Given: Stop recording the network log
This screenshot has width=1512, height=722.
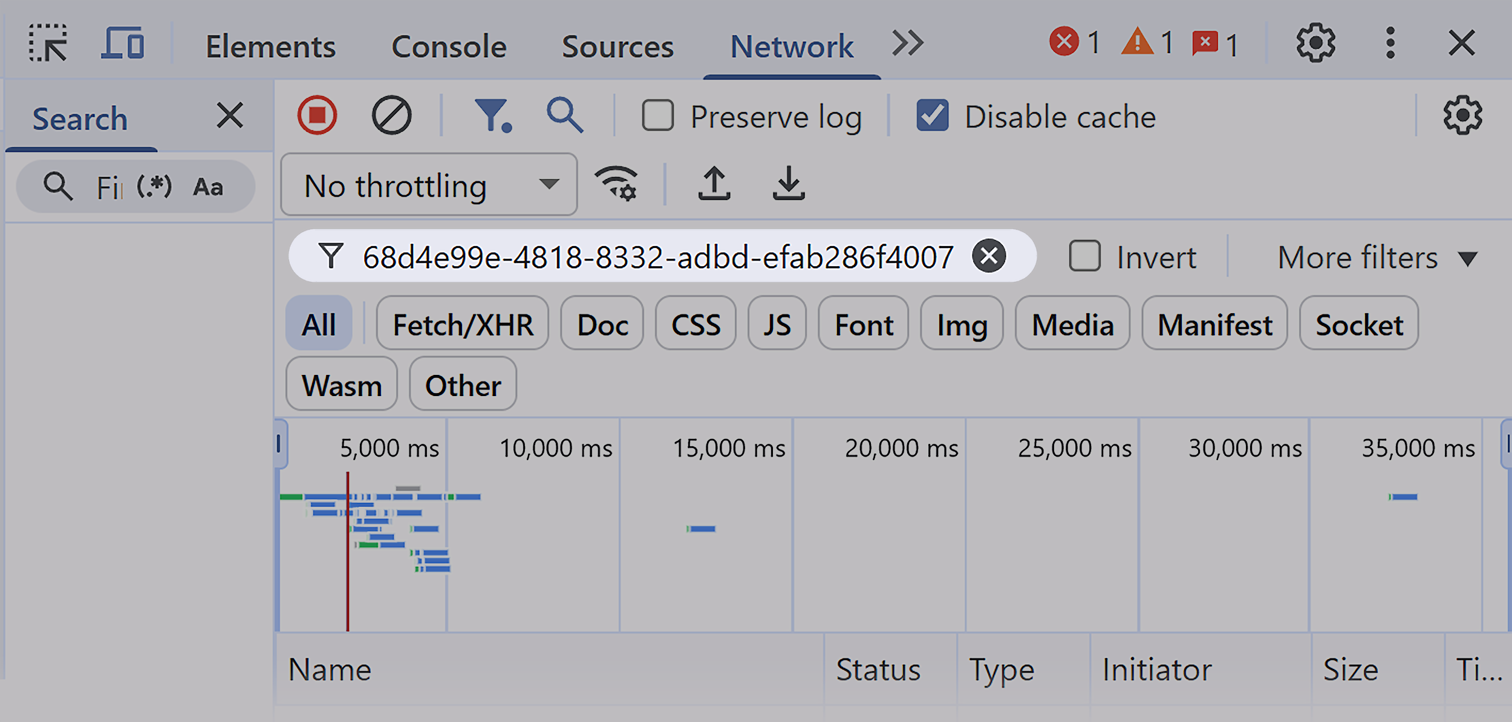Looking at the screenshot, I should click(x=316, y=115).
